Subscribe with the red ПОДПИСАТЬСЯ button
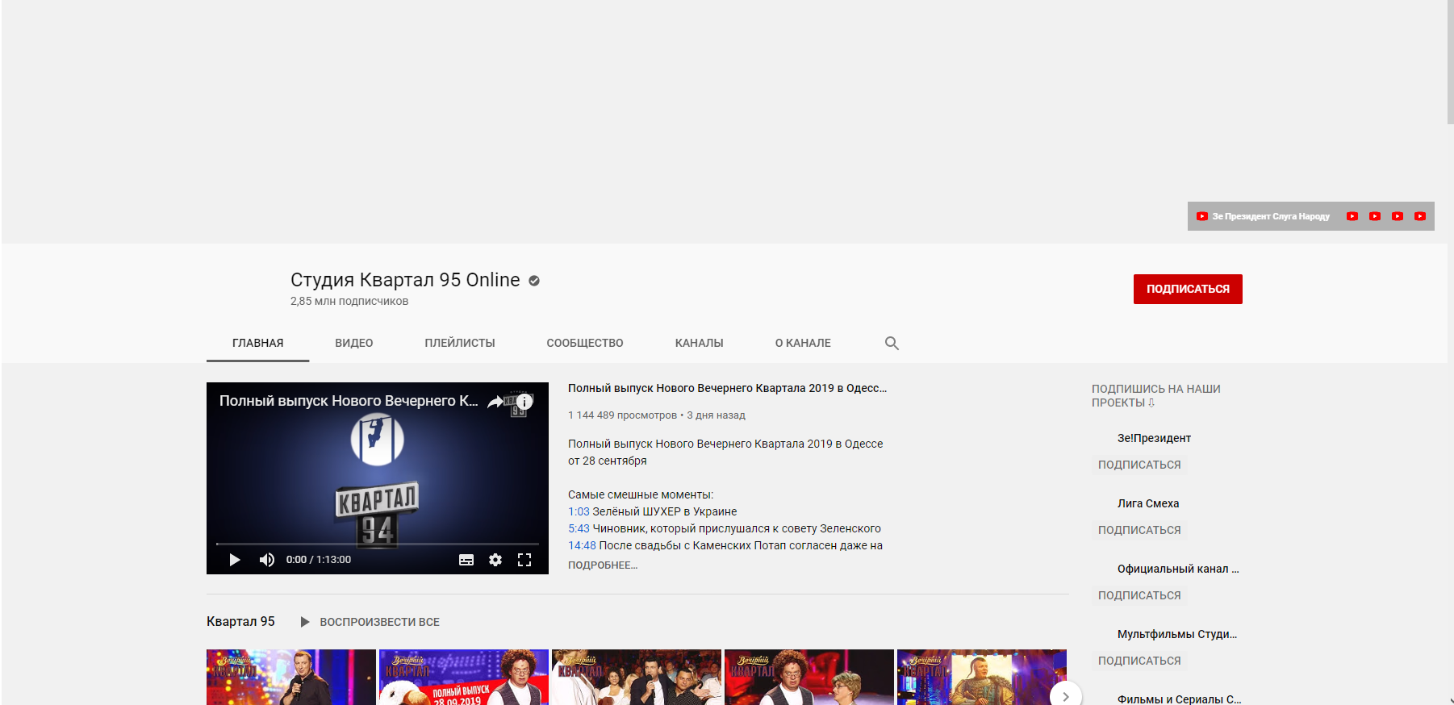Screen dimensions: 1454x705 pos(1188,289)
